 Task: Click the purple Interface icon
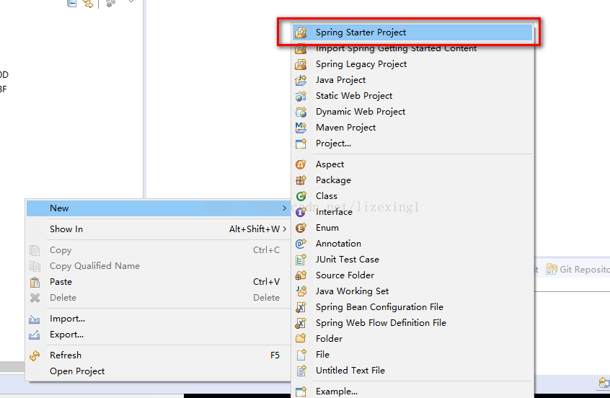pyautogui.click(x=301, y=212)
